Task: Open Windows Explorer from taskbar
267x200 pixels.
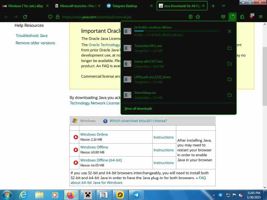Action: 39,195
